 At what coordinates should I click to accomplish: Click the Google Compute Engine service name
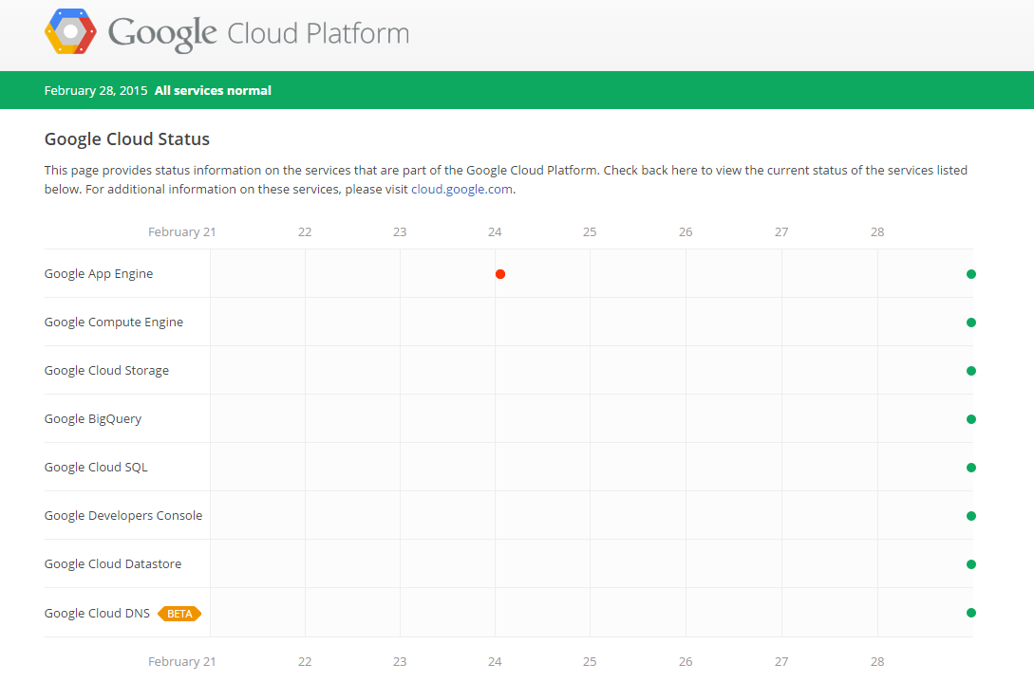[x=113, y=323]
